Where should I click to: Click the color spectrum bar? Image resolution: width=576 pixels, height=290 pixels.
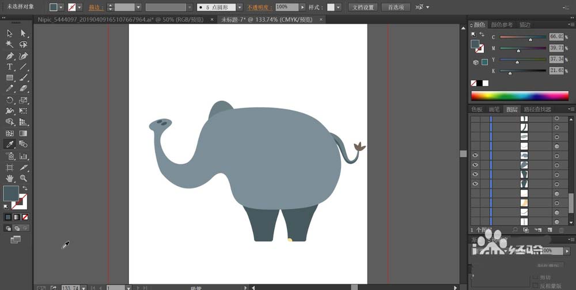(x=520, y=96)
